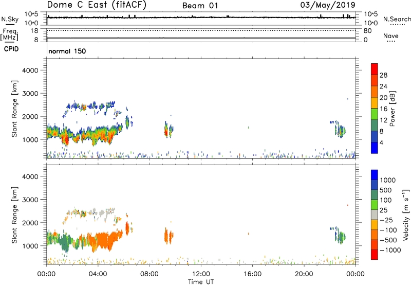411x285 pixels.
Task: Click the "04:00" time axis tick label
Action: [x=98, y=274]
